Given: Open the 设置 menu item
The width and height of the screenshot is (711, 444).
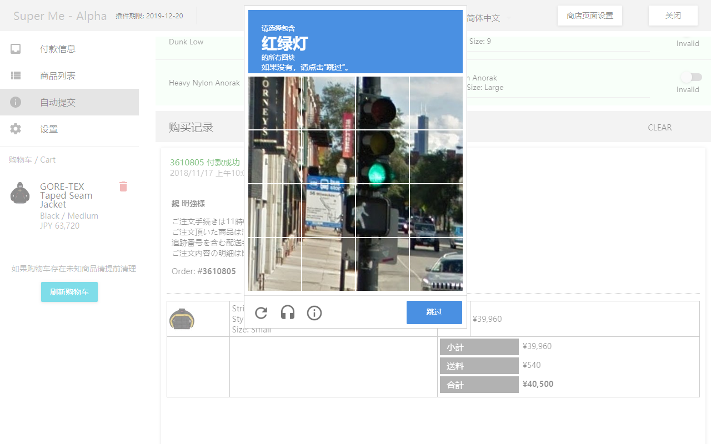Looking at the screenshot, I should click(69, 129).
